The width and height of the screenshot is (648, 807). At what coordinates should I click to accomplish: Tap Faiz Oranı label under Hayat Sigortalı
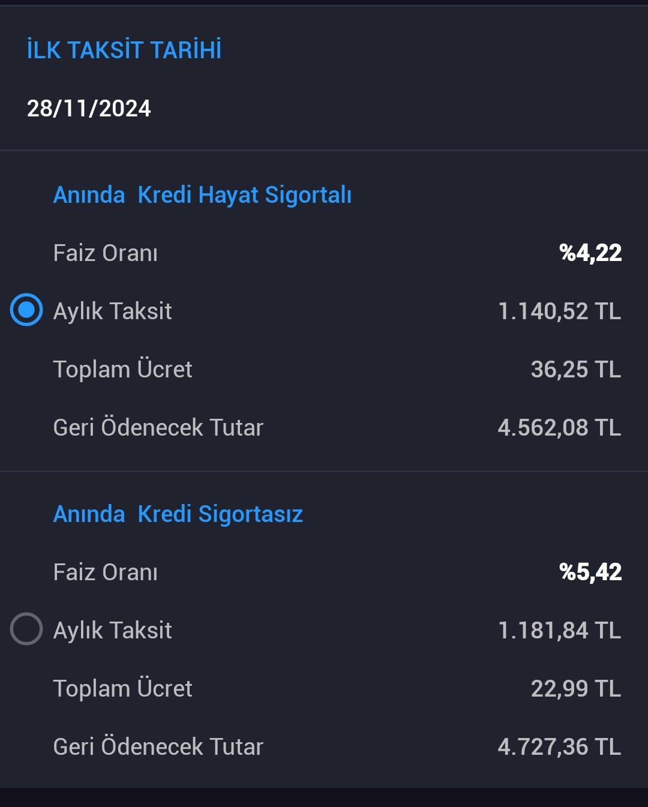point(106,253)
